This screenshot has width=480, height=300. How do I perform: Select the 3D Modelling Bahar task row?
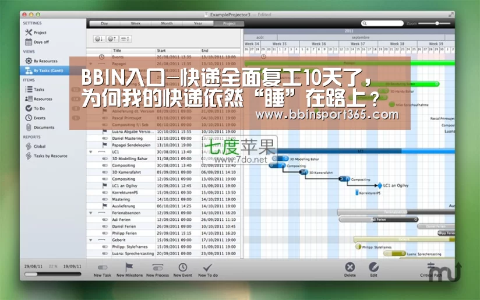pyautogui.click(x=164, y=158)
